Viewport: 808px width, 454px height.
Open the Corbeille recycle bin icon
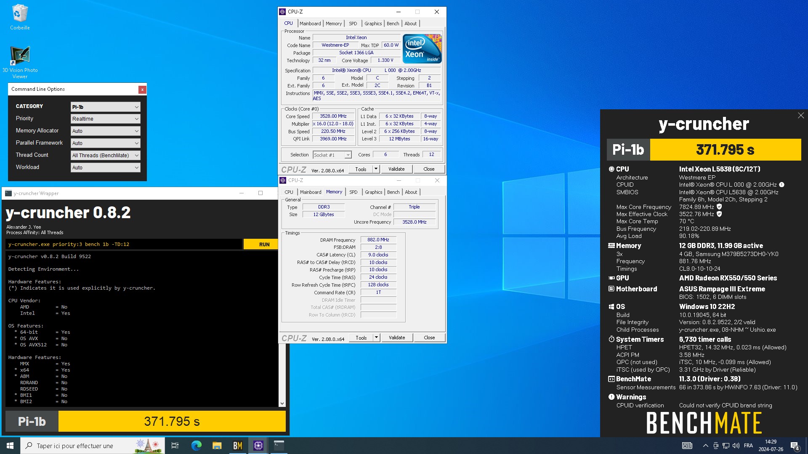click(x=20, y=17)
